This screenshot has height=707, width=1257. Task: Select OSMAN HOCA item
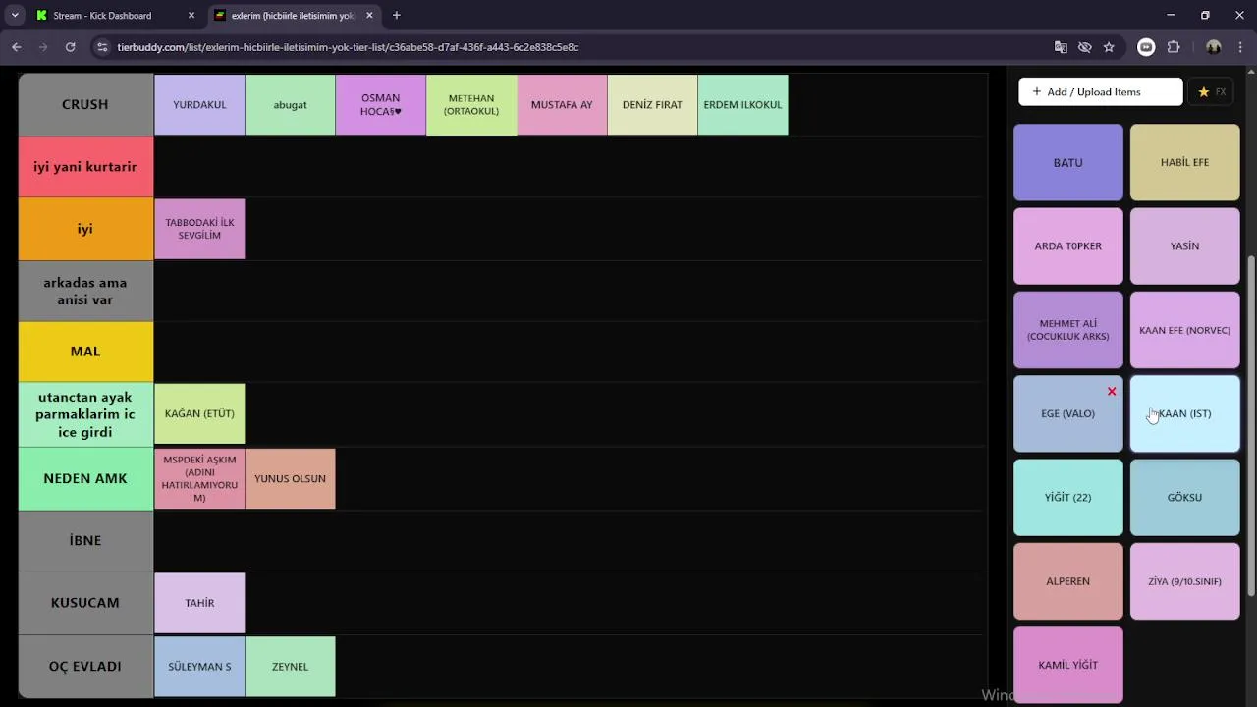pos(380,104)
